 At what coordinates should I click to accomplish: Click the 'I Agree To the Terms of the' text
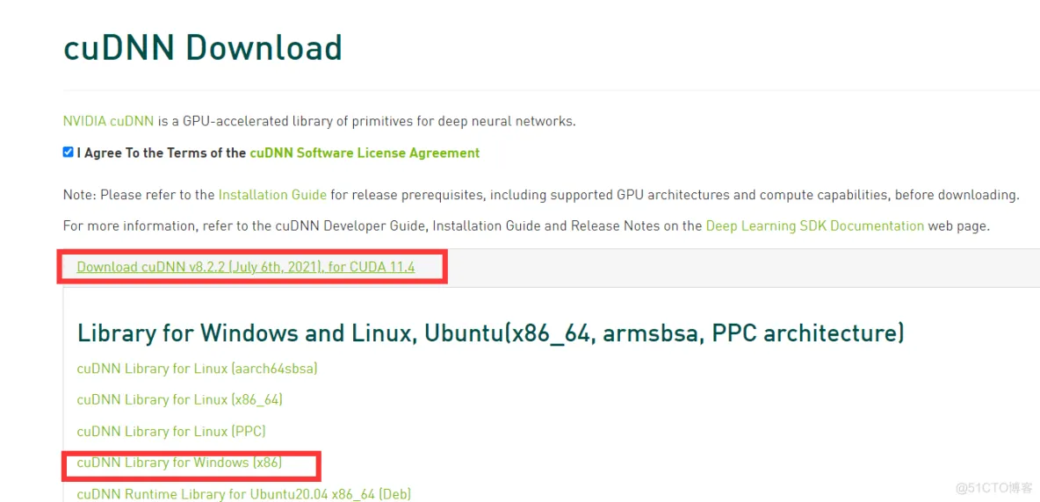pyautogui.click(x=161, y=153)
